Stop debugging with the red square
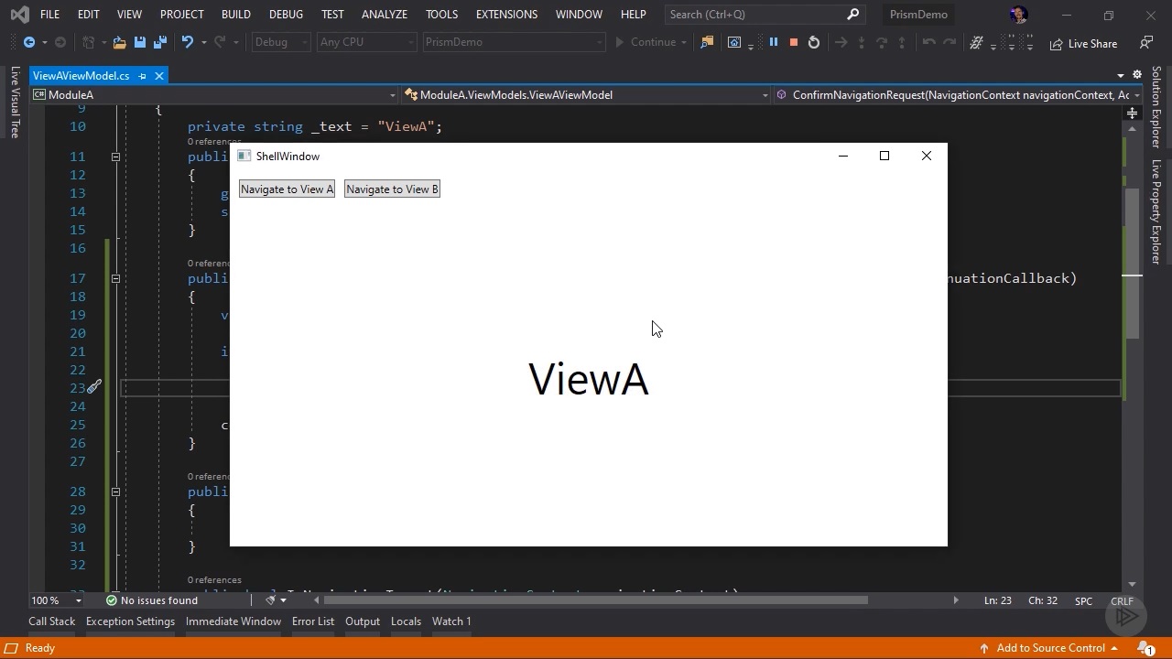 [794, 42]
